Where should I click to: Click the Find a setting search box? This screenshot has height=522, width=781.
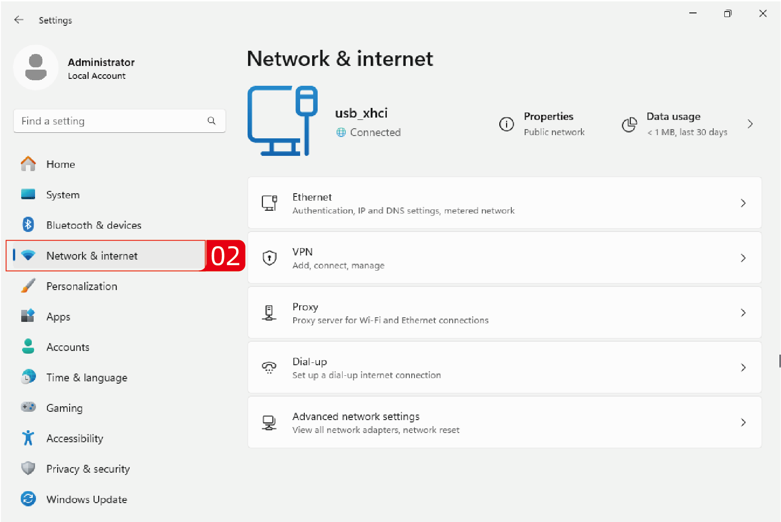pos(111,121)
